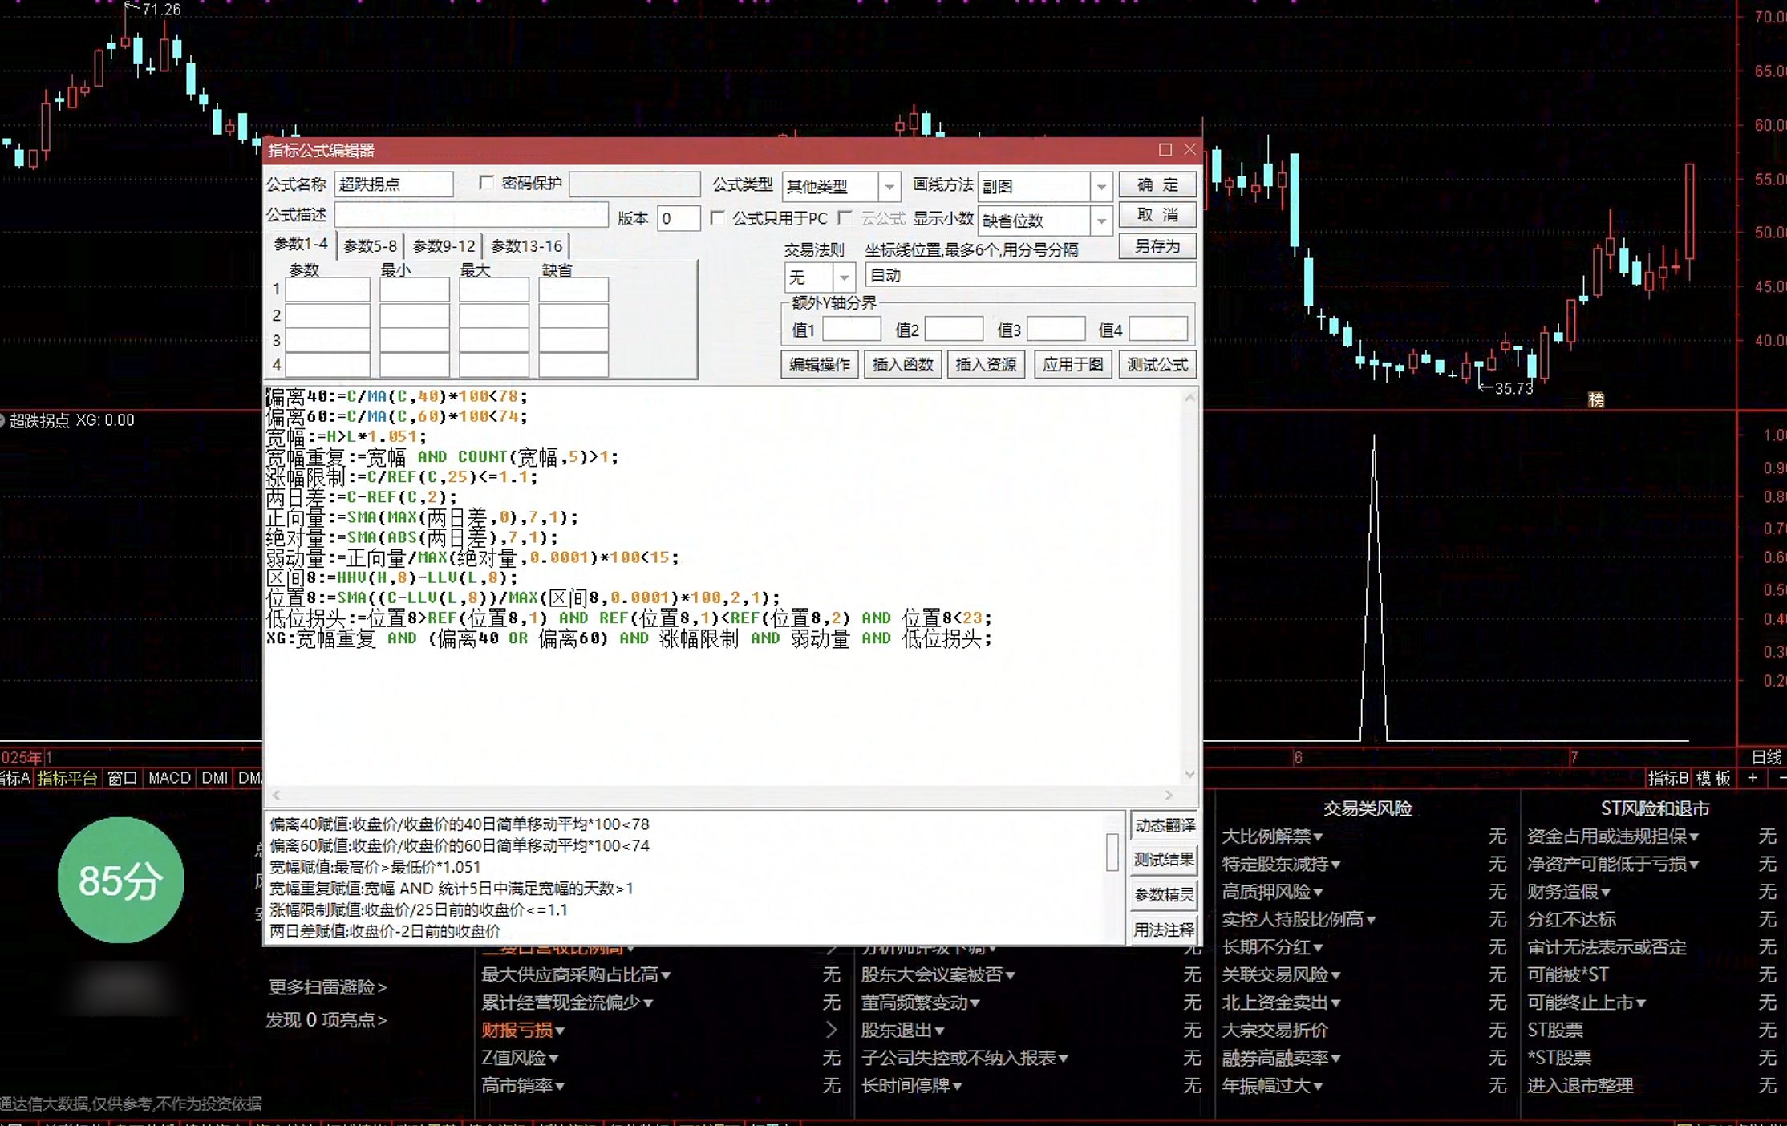Select the 窗口 tab below chart
The width and height of the screenshot is (1787, 1126).
coord(122,778)
